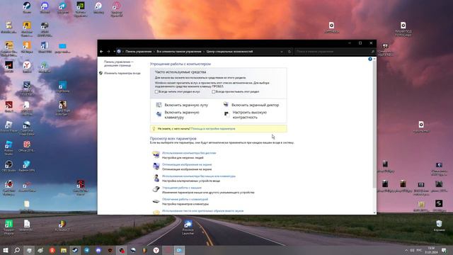Click the РУС language indicator in tray
This screenshot has width=453, height=255.
tap(419, 250)
